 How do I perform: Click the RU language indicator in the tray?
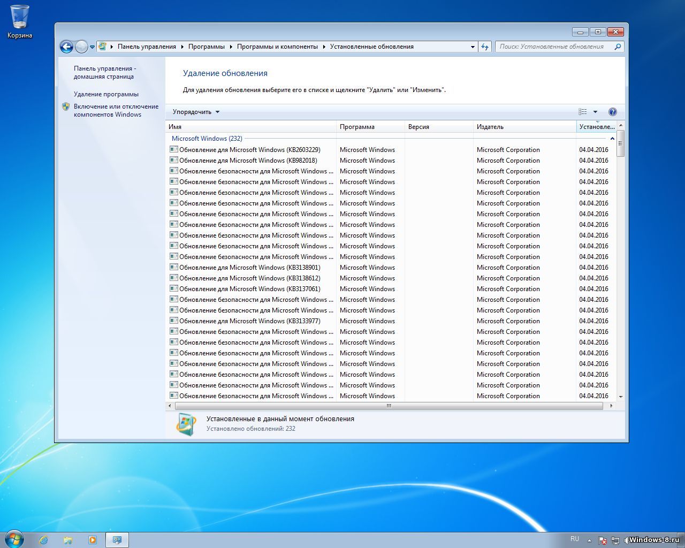point(575,539)
